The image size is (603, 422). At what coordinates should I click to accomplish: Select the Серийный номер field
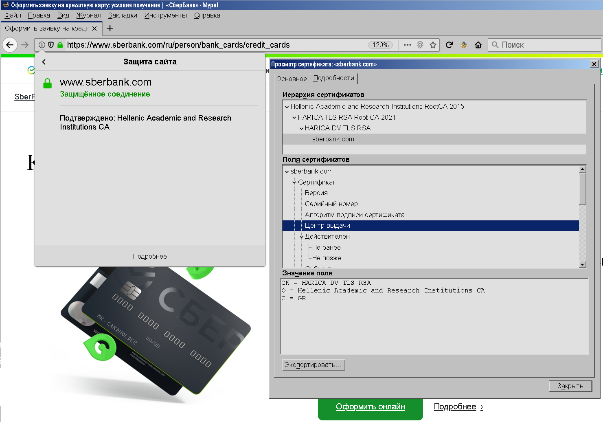(331, 204)
